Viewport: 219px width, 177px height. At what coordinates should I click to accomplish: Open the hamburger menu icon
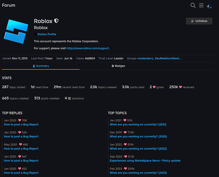[x=201, y=5]
